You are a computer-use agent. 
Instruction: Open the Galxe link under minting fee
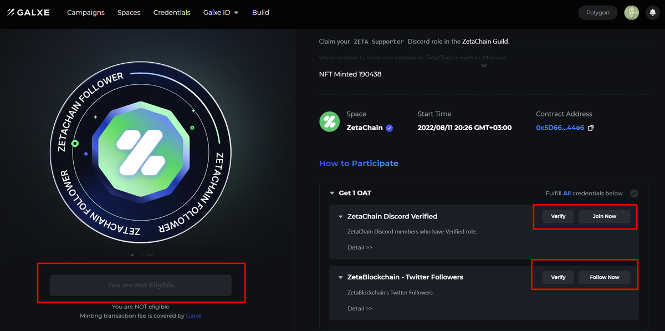point(193,315)
